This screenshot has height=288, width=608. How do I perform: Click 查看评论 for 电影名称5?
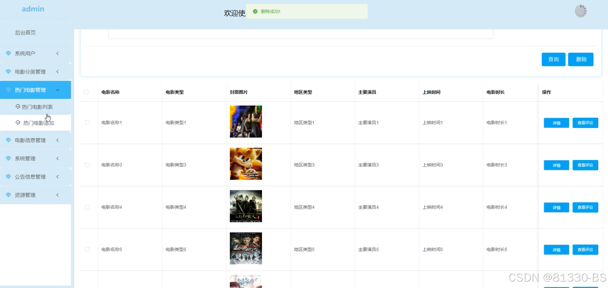(x=585, y=250)
